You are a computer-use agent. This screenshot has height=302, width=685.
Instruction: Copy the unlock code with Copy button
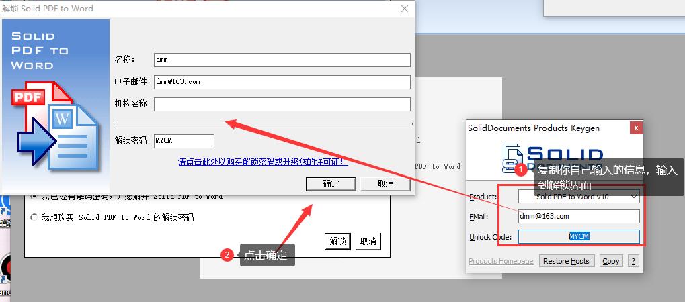(x=611, y=262)
